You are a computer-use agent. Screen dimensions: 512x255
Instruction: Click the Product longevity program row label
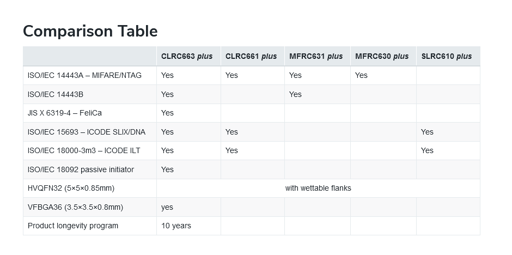[73, 226]
